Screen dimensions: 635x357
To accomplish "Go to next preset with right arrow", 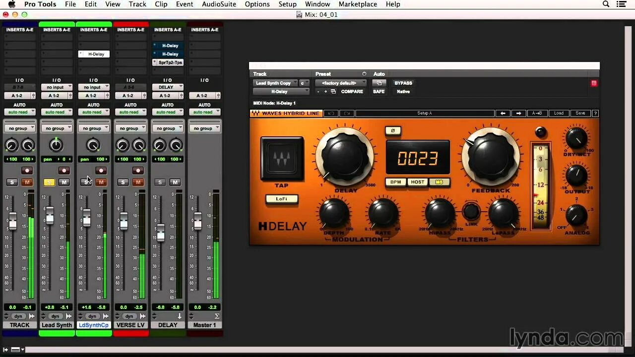I will [518, 113].
